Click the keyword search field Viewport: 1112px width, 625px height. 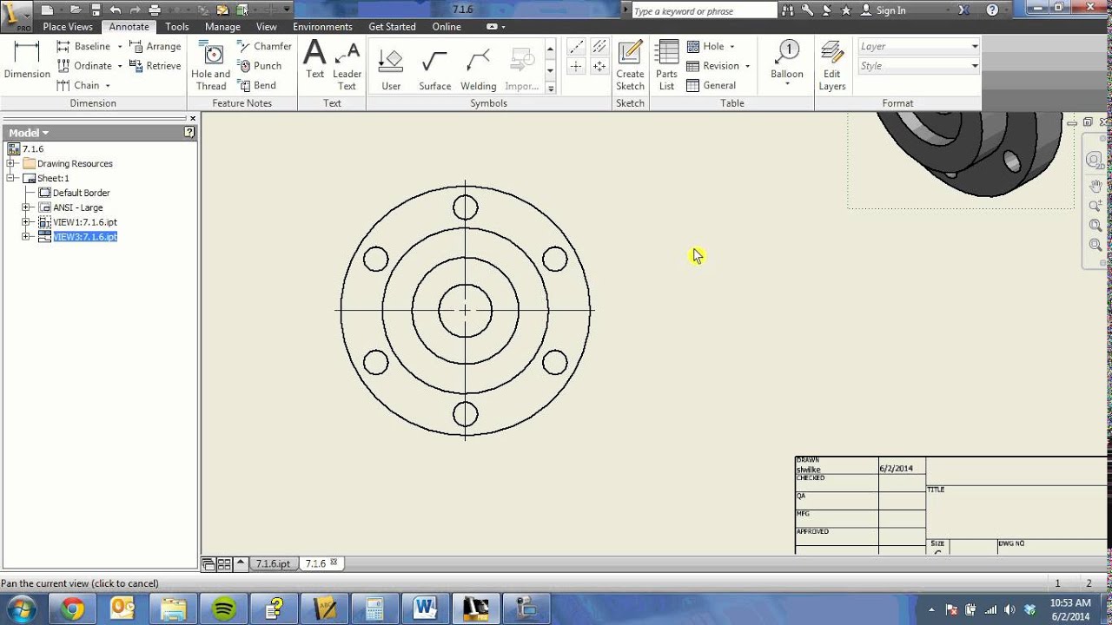click(704, 11)
